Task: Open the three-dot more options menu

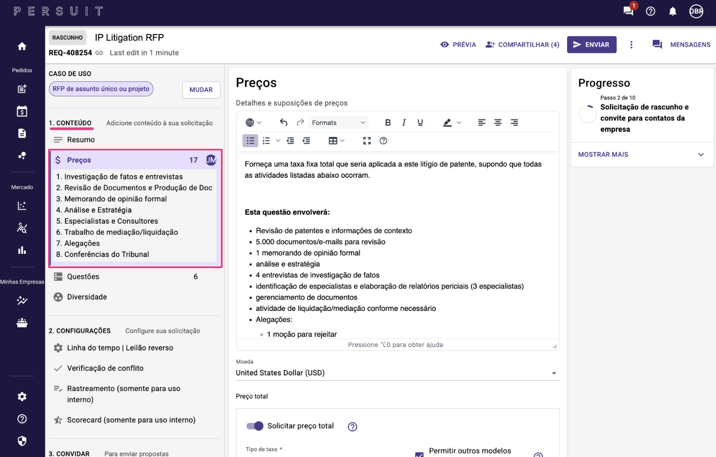Action: click(631, 45)
